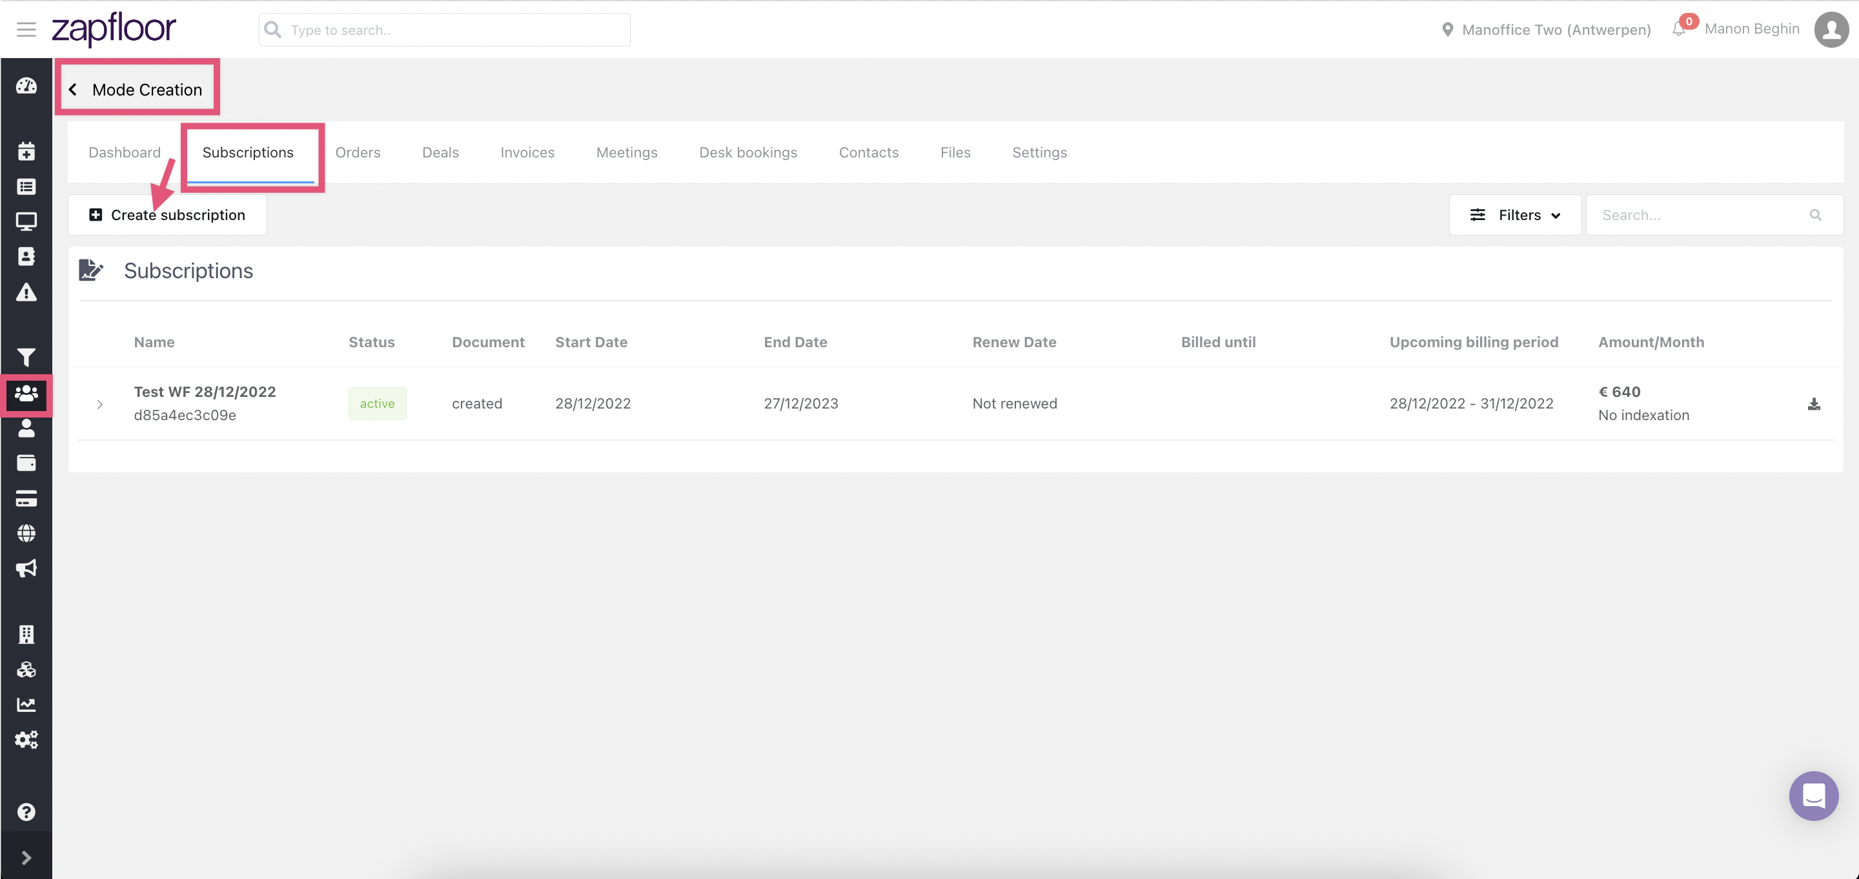The width and height of the screenshot is (1859, 879).
Task: Click the active status badge
Action: [x=378, y=404]
